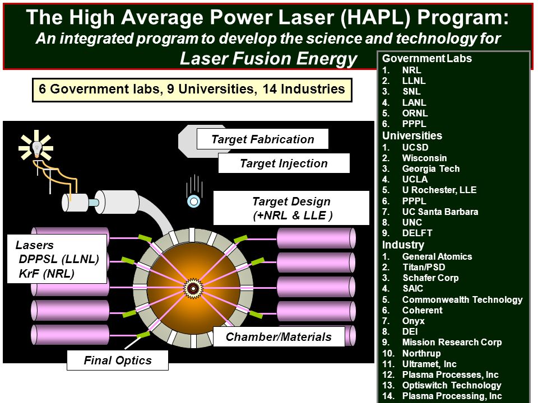538x403 pixels.
Task: Click 'Optiswitch Technology' in the Industry list
Action: click(452, 385)
